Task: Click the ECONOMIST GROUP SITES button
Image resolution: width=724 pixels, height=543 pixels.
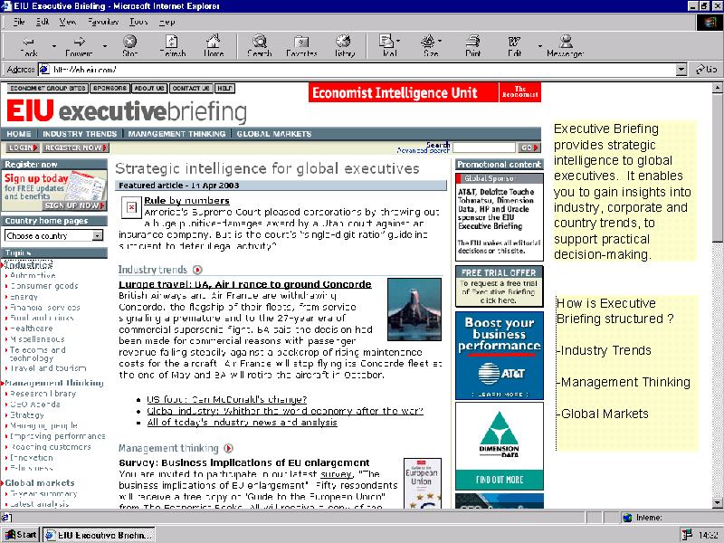Action: [48, 88]
